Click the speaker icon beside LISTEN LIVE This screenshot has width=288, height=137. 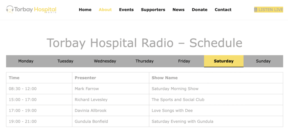[x=256, y=10]
